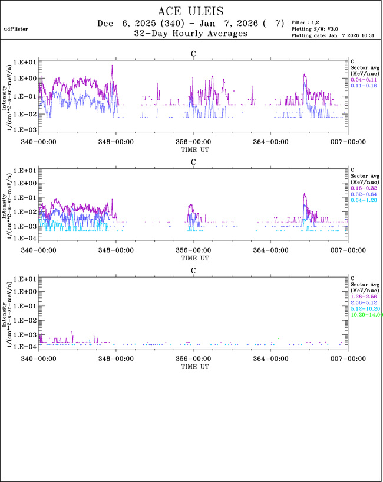Click the ACE ULEIS plot title
The height and width of the screenshot is (482, 383).
[x=192, y=12]
